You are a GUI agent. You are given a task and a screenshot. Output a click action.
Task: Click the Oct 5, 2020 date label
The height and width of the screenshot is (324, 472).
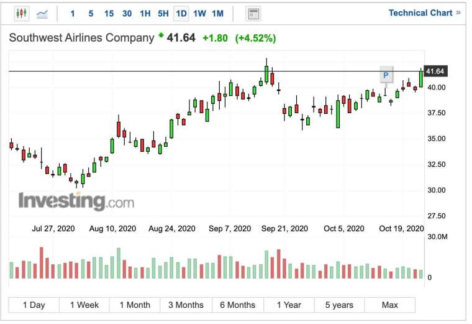click(x=344, y=229)
